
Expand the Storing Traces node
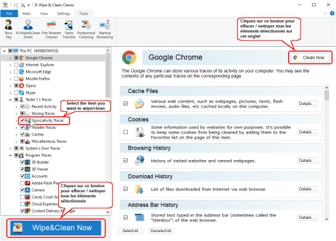tap(16, 113)
